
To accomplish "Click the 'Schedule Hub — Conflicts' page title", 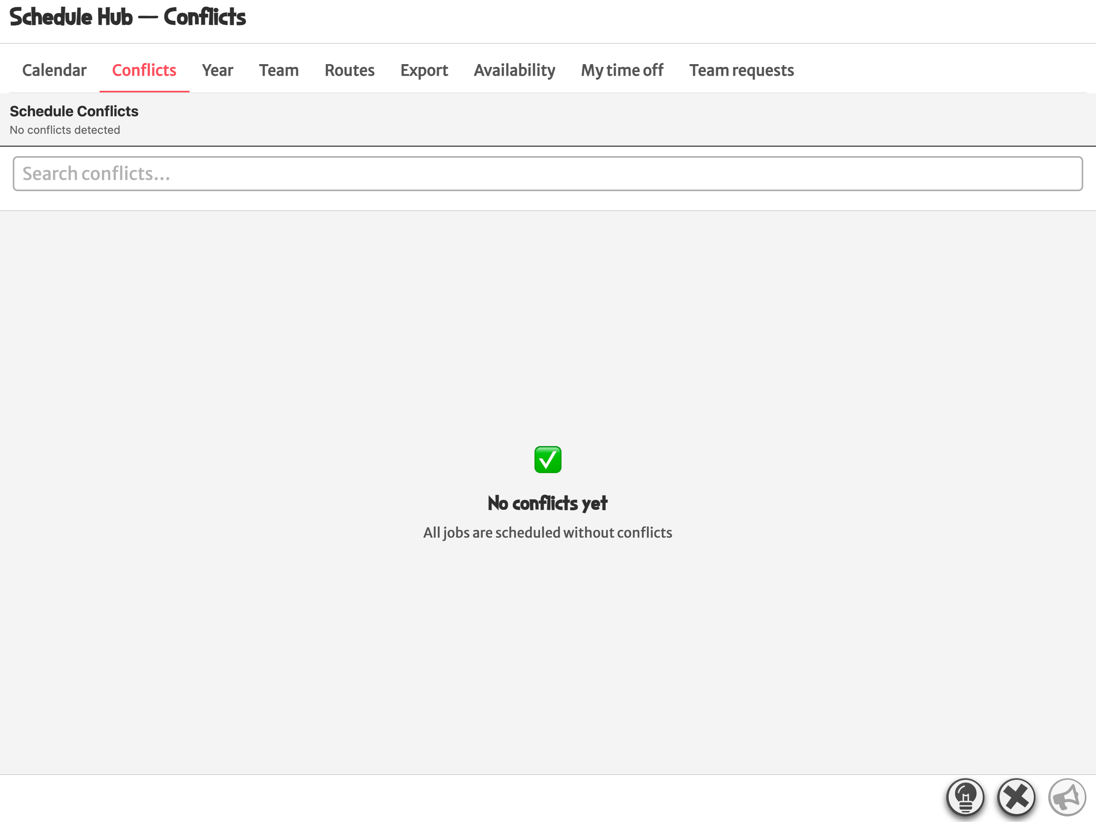I will click(x=128, y=18).
